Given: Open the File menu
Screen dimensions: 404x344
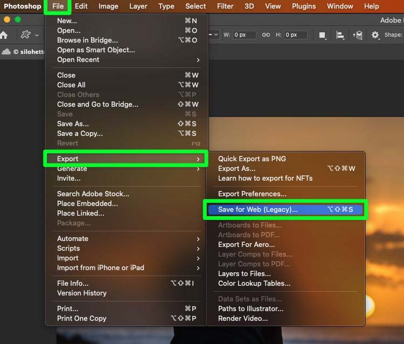Looking at the screenshot, I should 58,6.
